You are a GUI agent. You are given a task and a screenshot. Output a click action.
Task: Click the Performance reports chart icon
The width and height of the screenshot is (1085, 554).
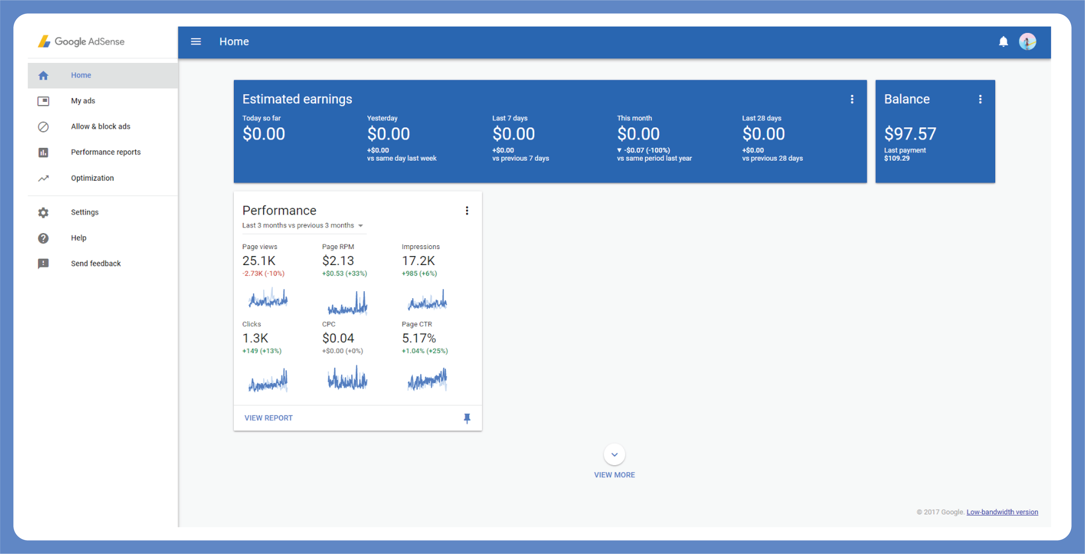(43, 152)
